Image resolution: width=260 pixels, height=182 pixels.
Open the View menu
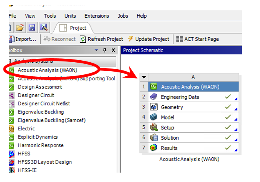coord(30,16)
